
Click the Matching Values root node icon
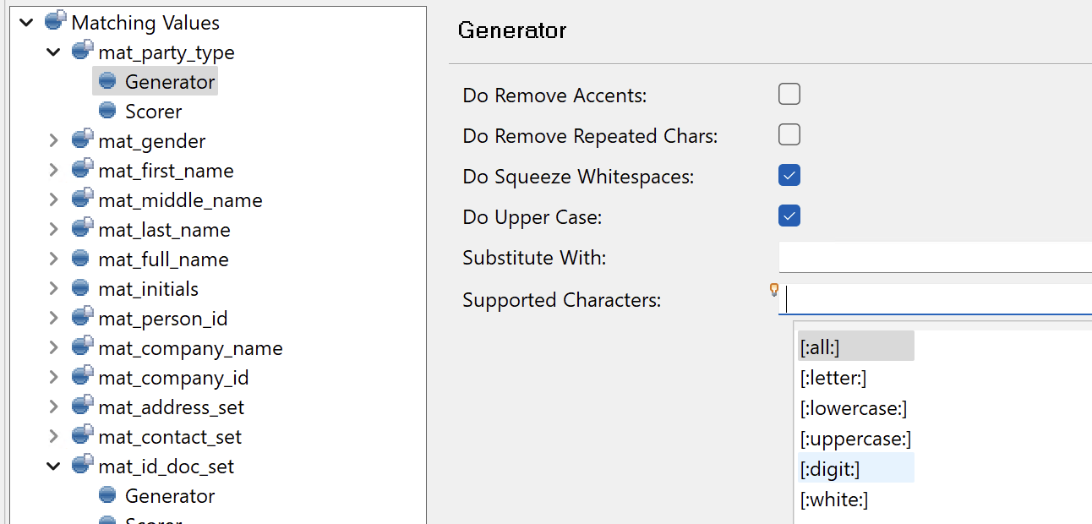coord(54,21)
